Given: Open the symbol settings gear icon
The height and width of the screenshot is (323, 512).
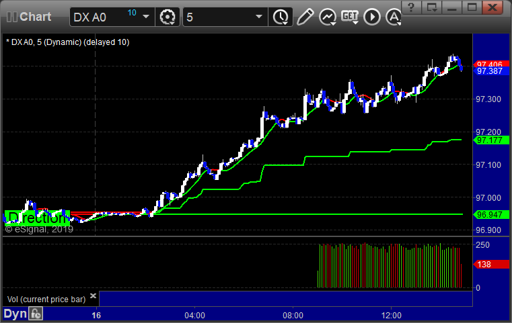Looking at the screenshot, I should click(x=168, y=16).
